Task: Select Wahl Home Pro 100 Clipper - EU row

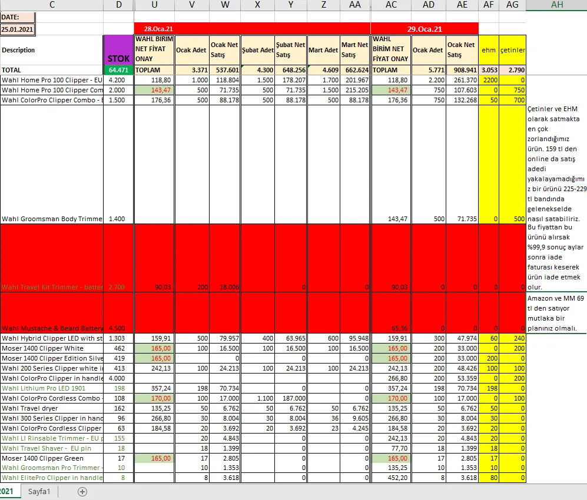Action: (x=52, y=80)
